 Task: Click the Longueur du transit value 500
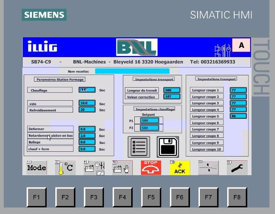[x=171, y=90]
